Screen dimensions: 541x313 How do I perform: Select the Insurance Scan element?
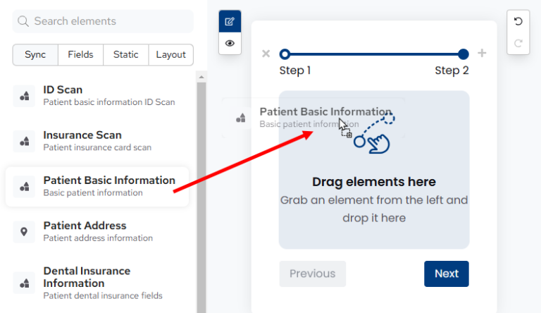click(x=97, y=141)
